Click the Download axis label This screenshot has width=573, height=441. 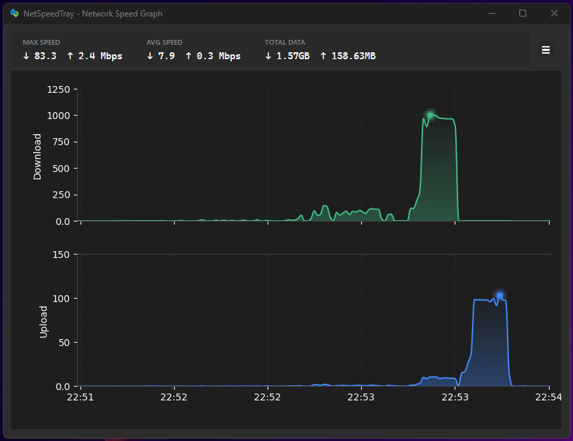pos(37,157)
